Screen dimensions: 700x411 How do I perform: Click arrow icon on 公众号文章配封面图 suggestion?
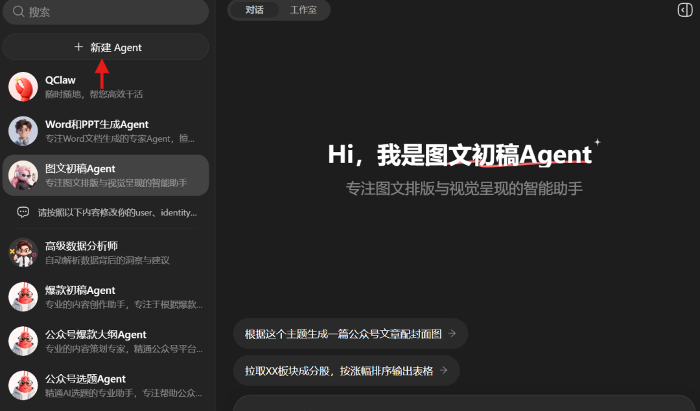point(452,333)
